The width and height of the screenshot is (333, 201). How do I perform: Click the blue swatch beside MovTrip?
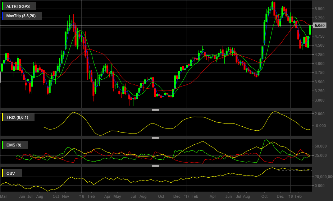3,16
